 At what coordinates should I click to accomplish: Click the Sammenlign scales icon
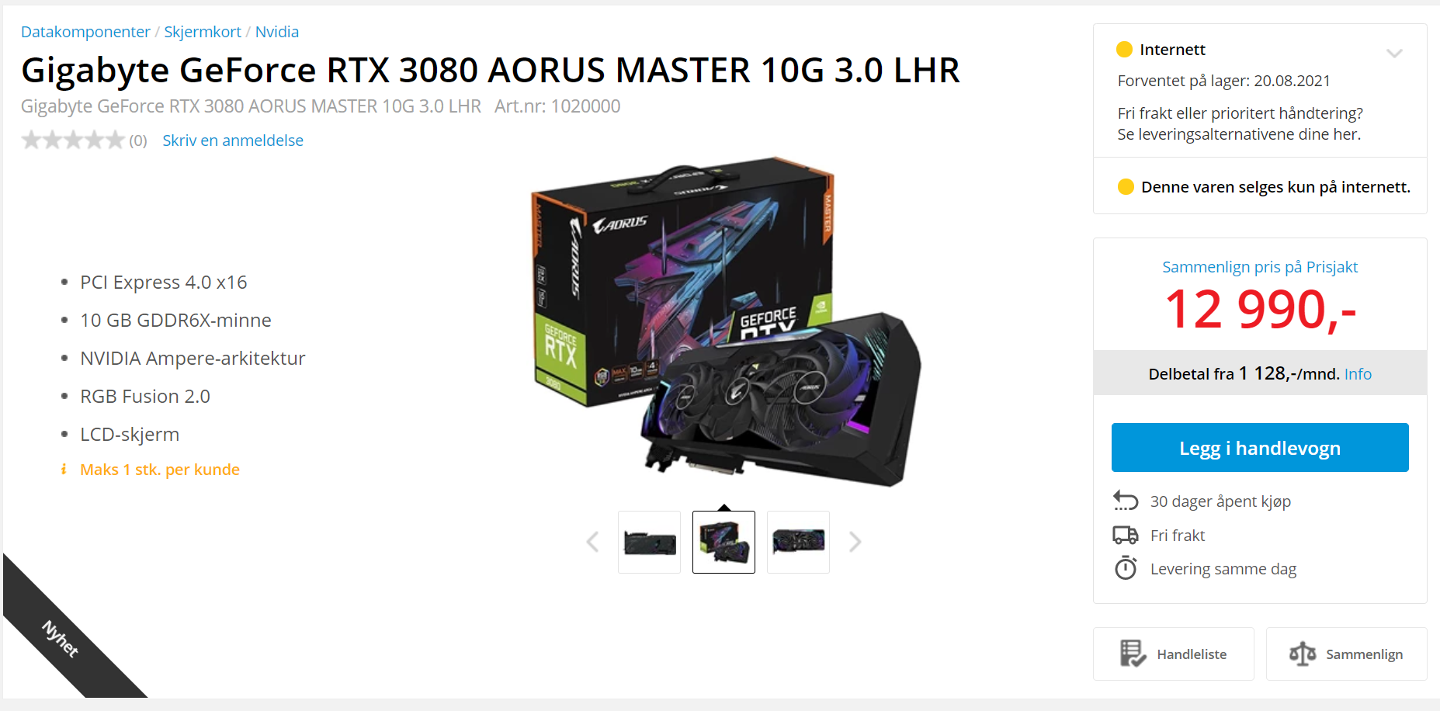(x=1303, y=654)
